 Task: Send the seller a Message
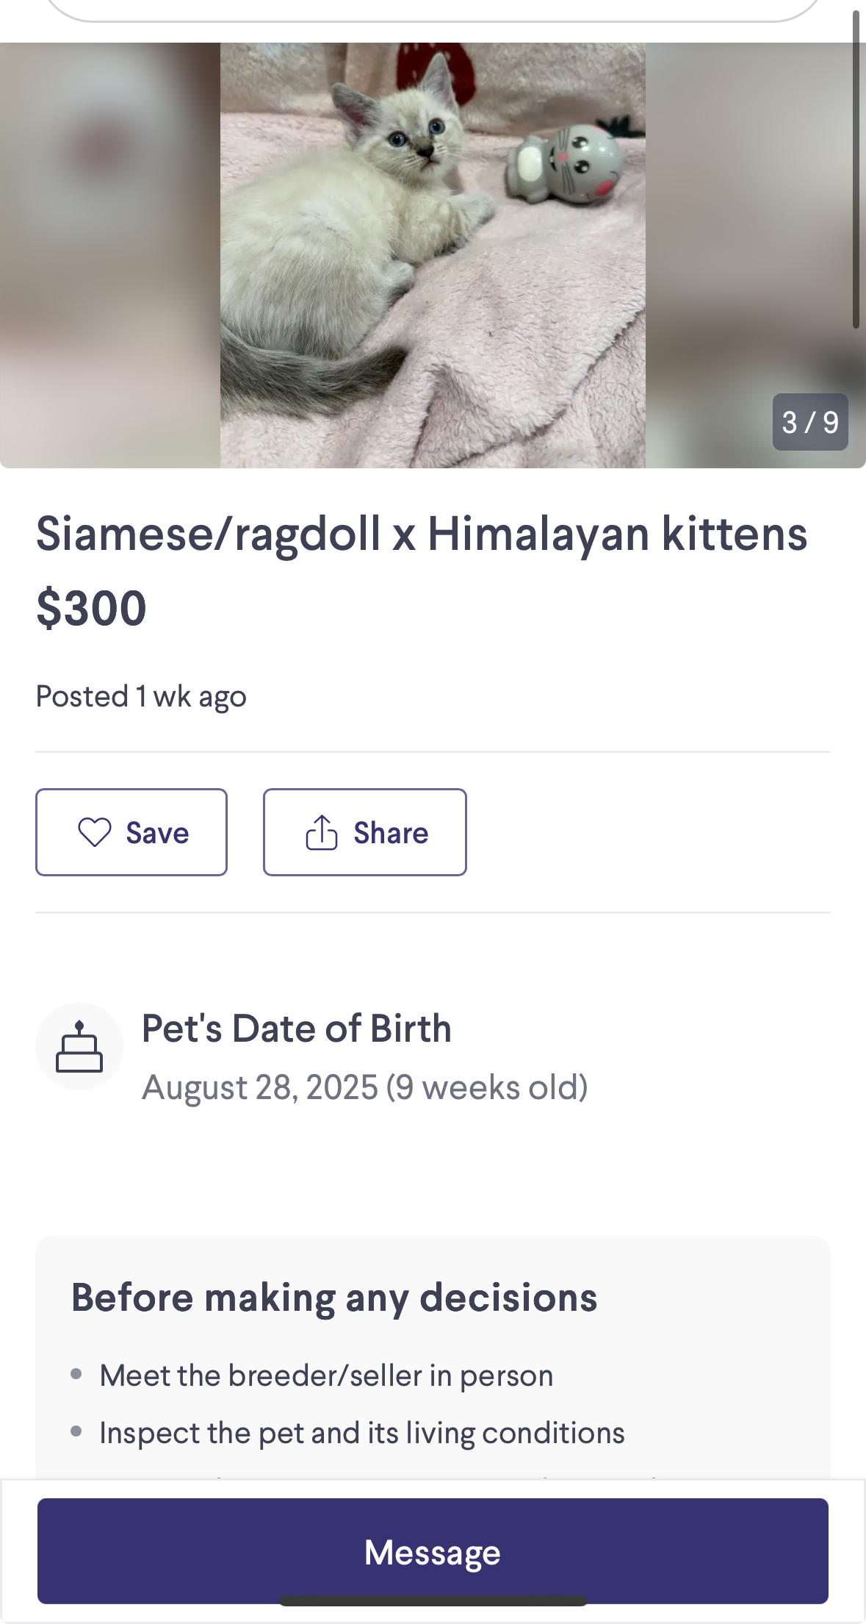pos(433,1551)
